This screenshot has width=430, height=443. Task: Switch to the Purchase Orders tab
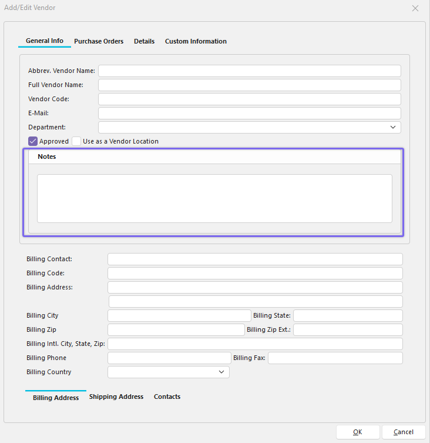click(99, 41)
